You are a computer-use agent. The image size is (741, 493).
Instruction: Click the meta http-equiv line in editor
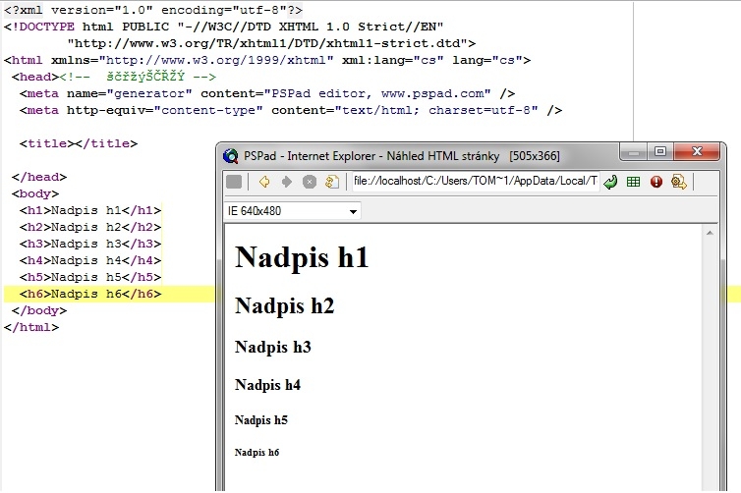click(x=291, y=110)
